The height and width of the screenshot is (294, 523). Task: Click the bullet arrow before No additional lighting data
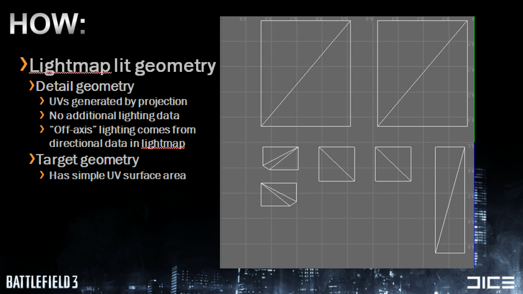pyautogui.click(x=42, y=115)
